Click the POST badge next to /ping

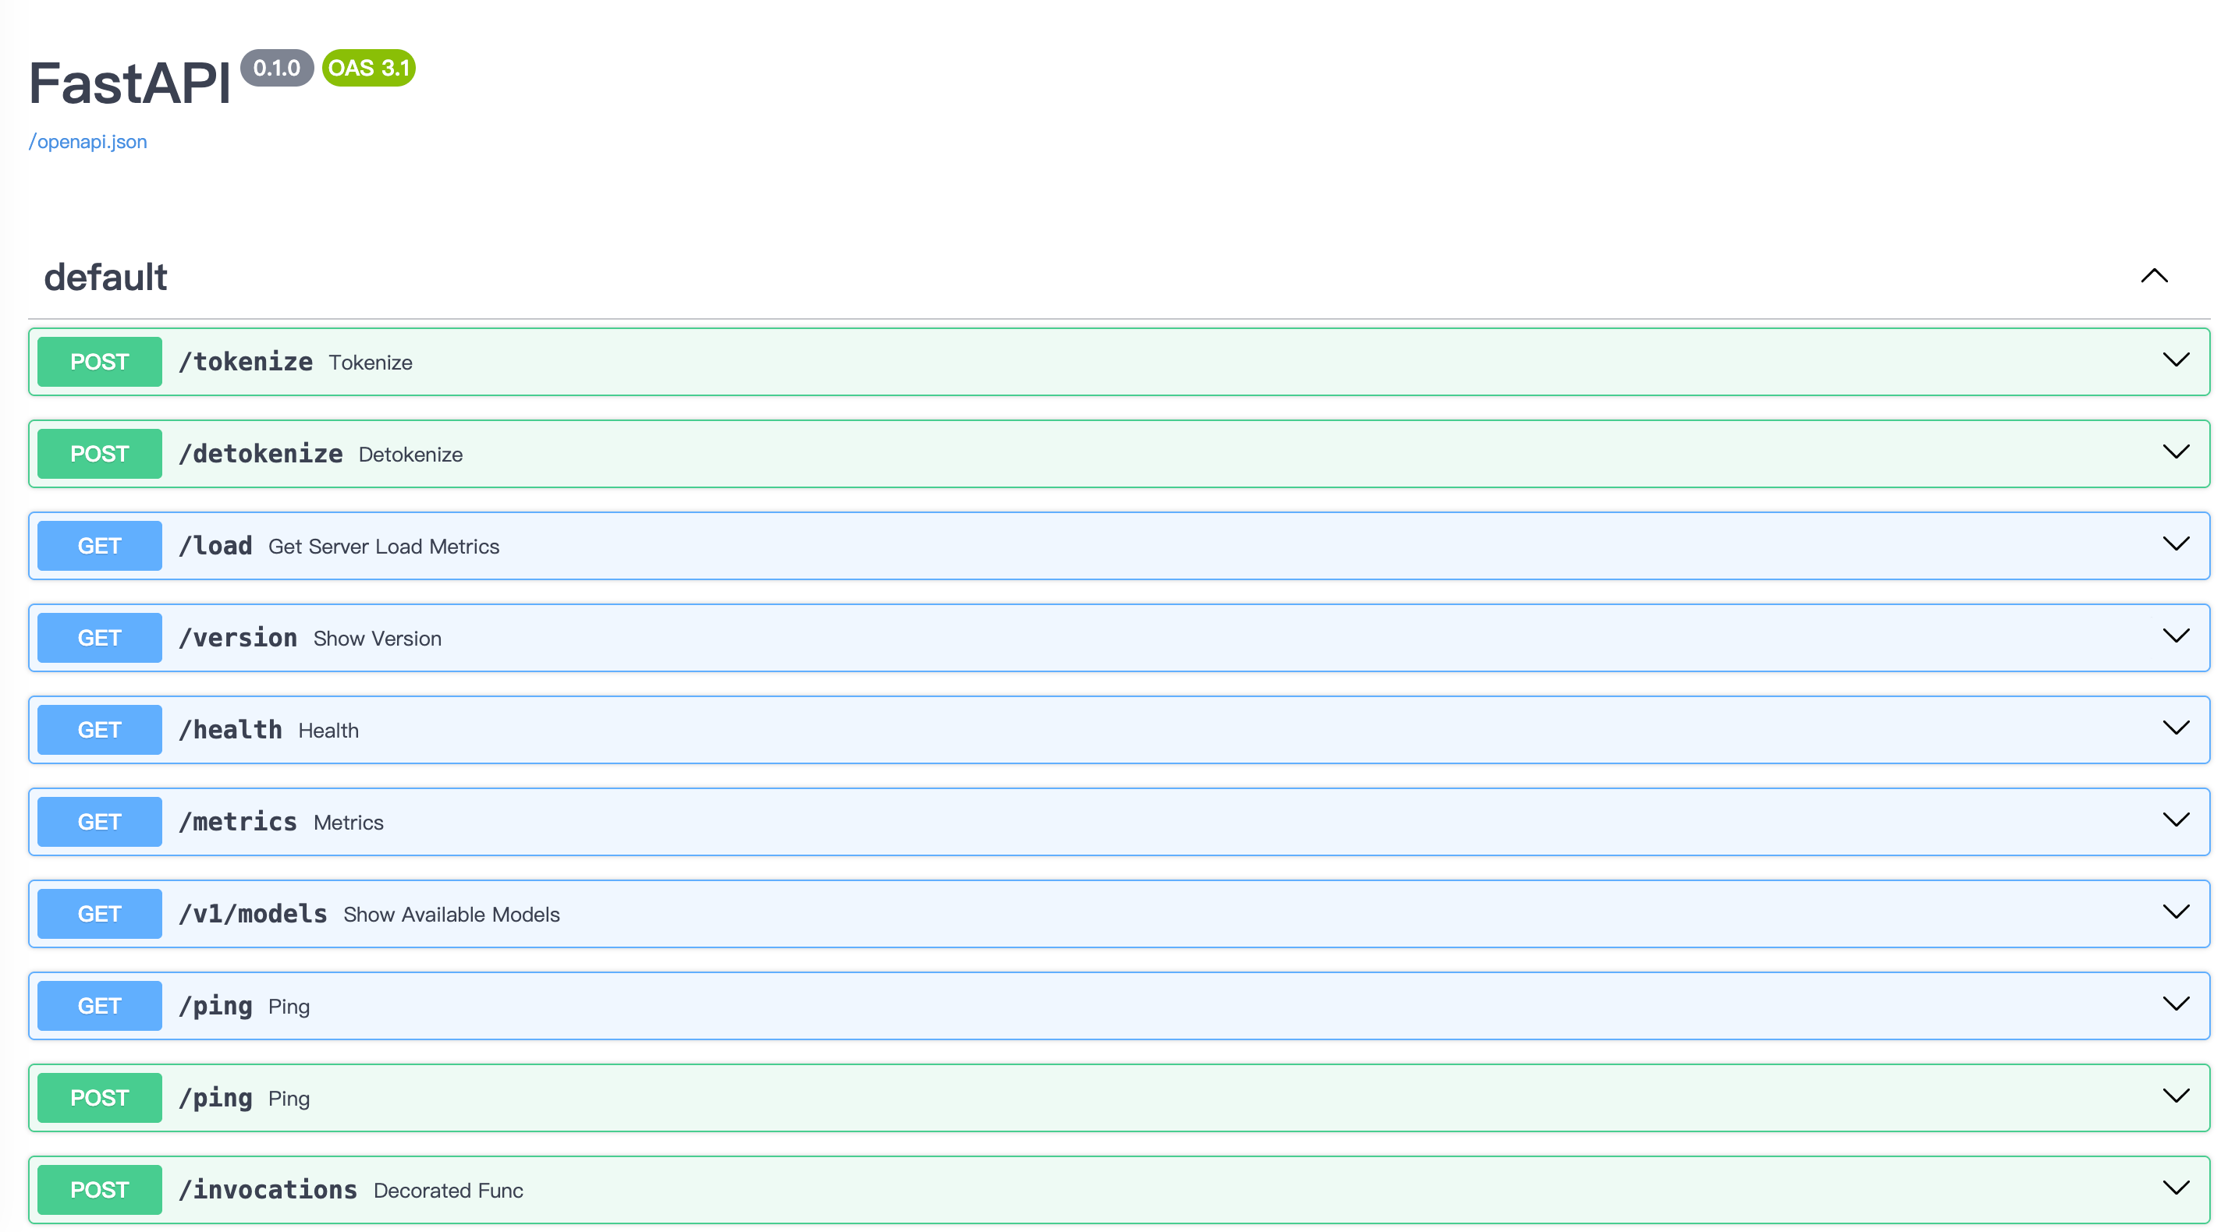click(100, 1098)
